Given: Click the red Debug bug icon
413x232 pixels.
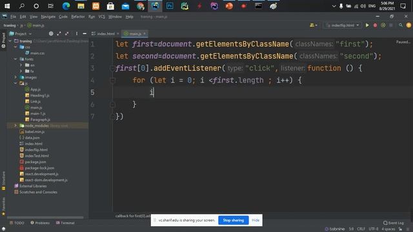Looking at the screenshot, I should point(375,25).
